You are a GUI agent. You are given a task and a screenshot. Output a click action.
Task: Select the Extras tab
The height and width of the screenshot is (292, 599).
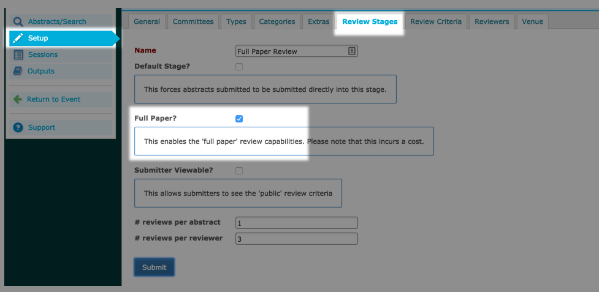click(319, 21)
